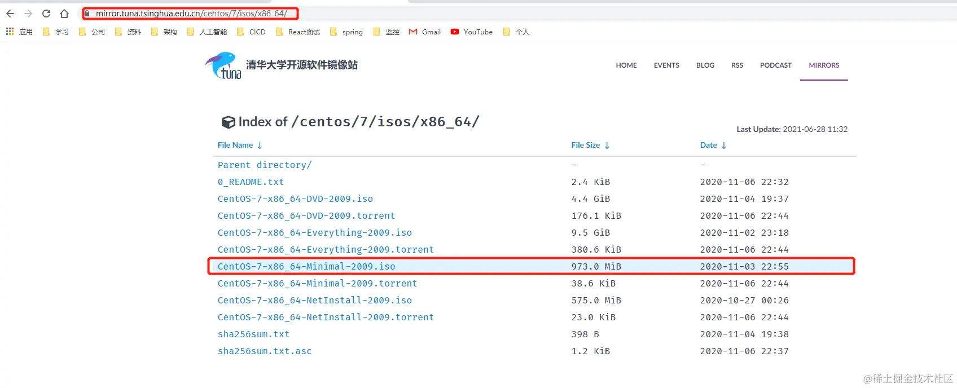The height and width of the screenshot is (388, 957).
Task: Open the YouTube bookmark
Action: [x=472, y=32]
